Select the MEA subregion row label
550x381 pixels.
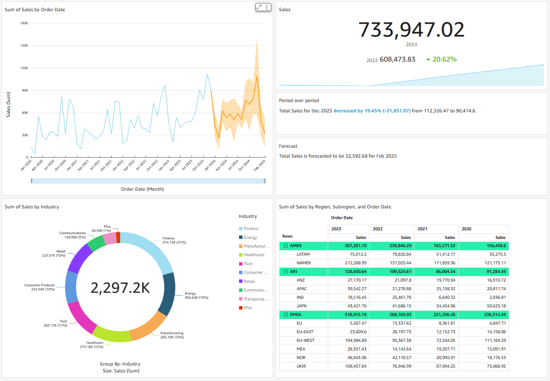point(301,349)
